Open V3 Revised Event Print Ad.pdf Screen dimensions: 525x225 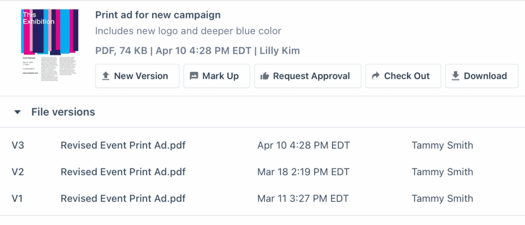[x=123, y=146]
